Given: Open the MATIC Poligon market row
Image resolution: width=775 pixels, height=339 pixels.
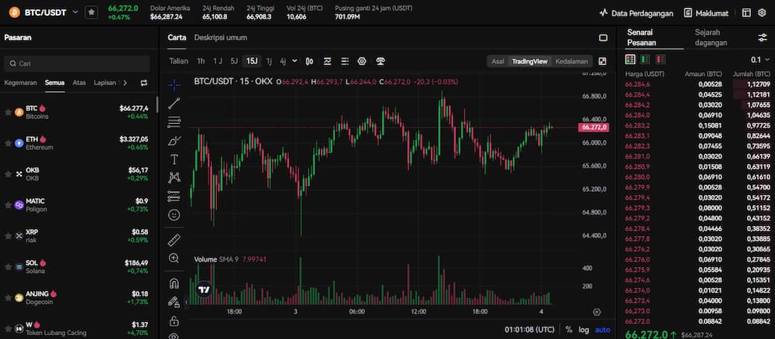Looking at the screenshot, I should click(x=78, y=205).
